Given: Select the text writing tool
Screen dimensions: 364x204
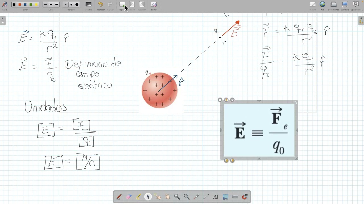Looking at the screenshot, I should (x=216, y=197).
